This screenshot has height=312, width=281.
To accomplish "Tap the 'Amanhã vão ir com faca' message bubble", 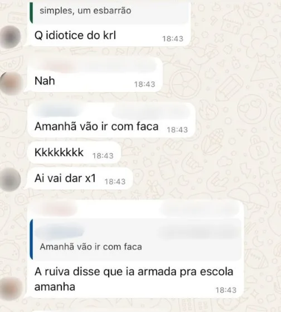I will point(112,120).
